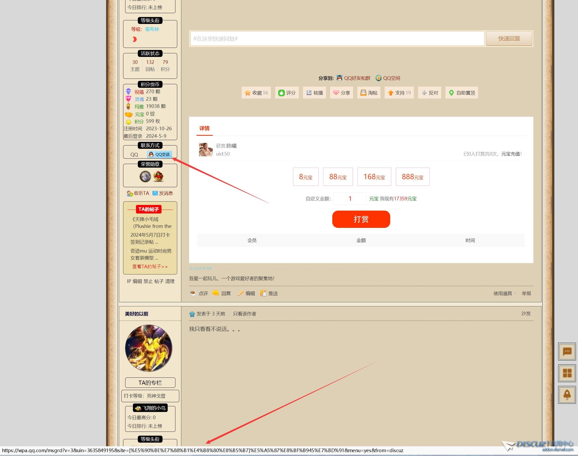The image size is (578, 456).
Task: Open 查看TA的帖子 link
Action: coord(150,266)
